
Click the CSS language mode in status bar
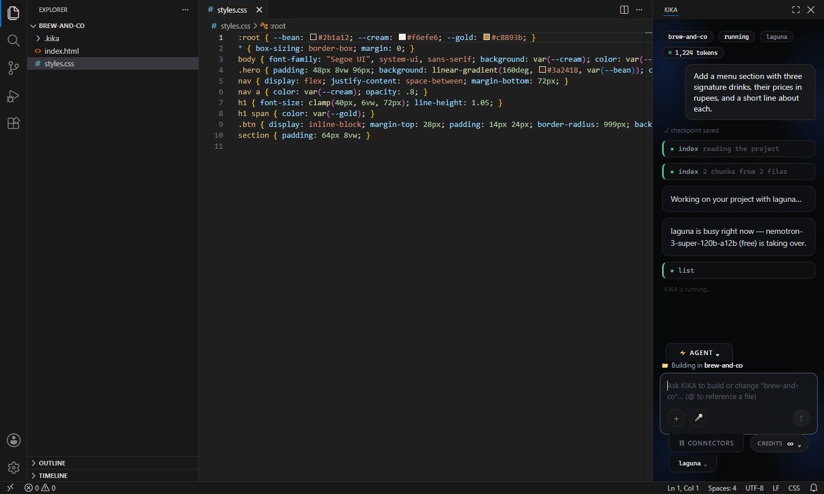(794, 488)
